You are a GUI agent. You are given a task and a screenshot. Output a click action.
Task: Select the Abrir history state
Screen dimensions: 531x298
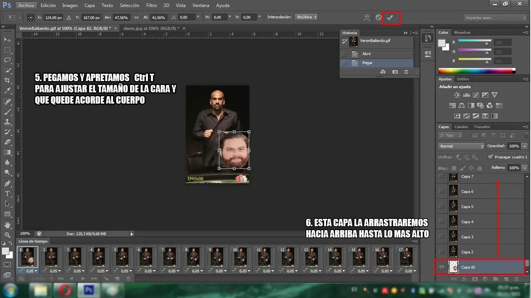point(377,54)
